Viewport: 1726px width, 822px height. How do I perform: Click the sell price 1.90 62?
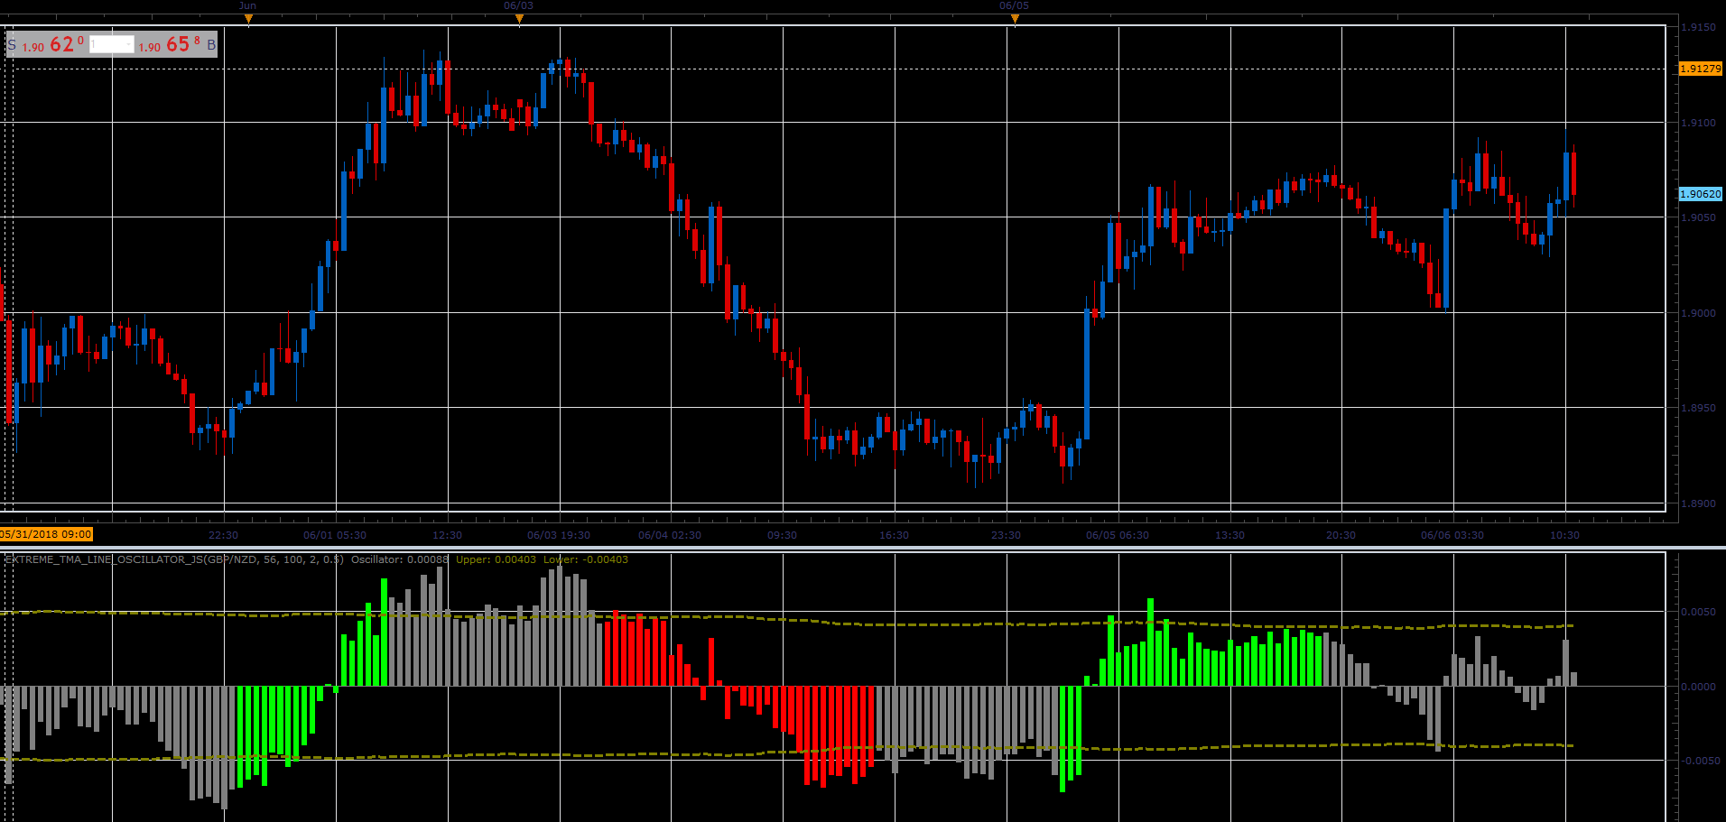point(53,44)
